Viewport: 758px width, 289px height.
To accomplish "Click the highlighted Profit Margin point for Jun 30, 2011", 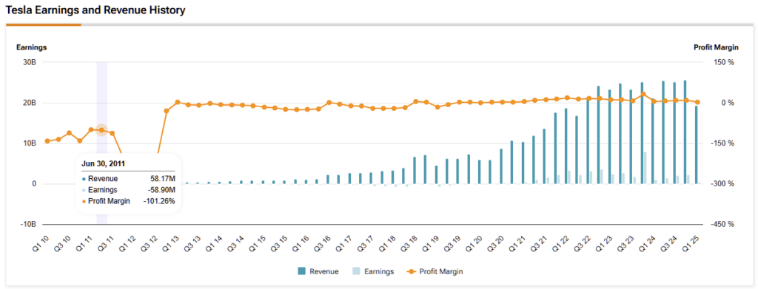I will (101, 130).
